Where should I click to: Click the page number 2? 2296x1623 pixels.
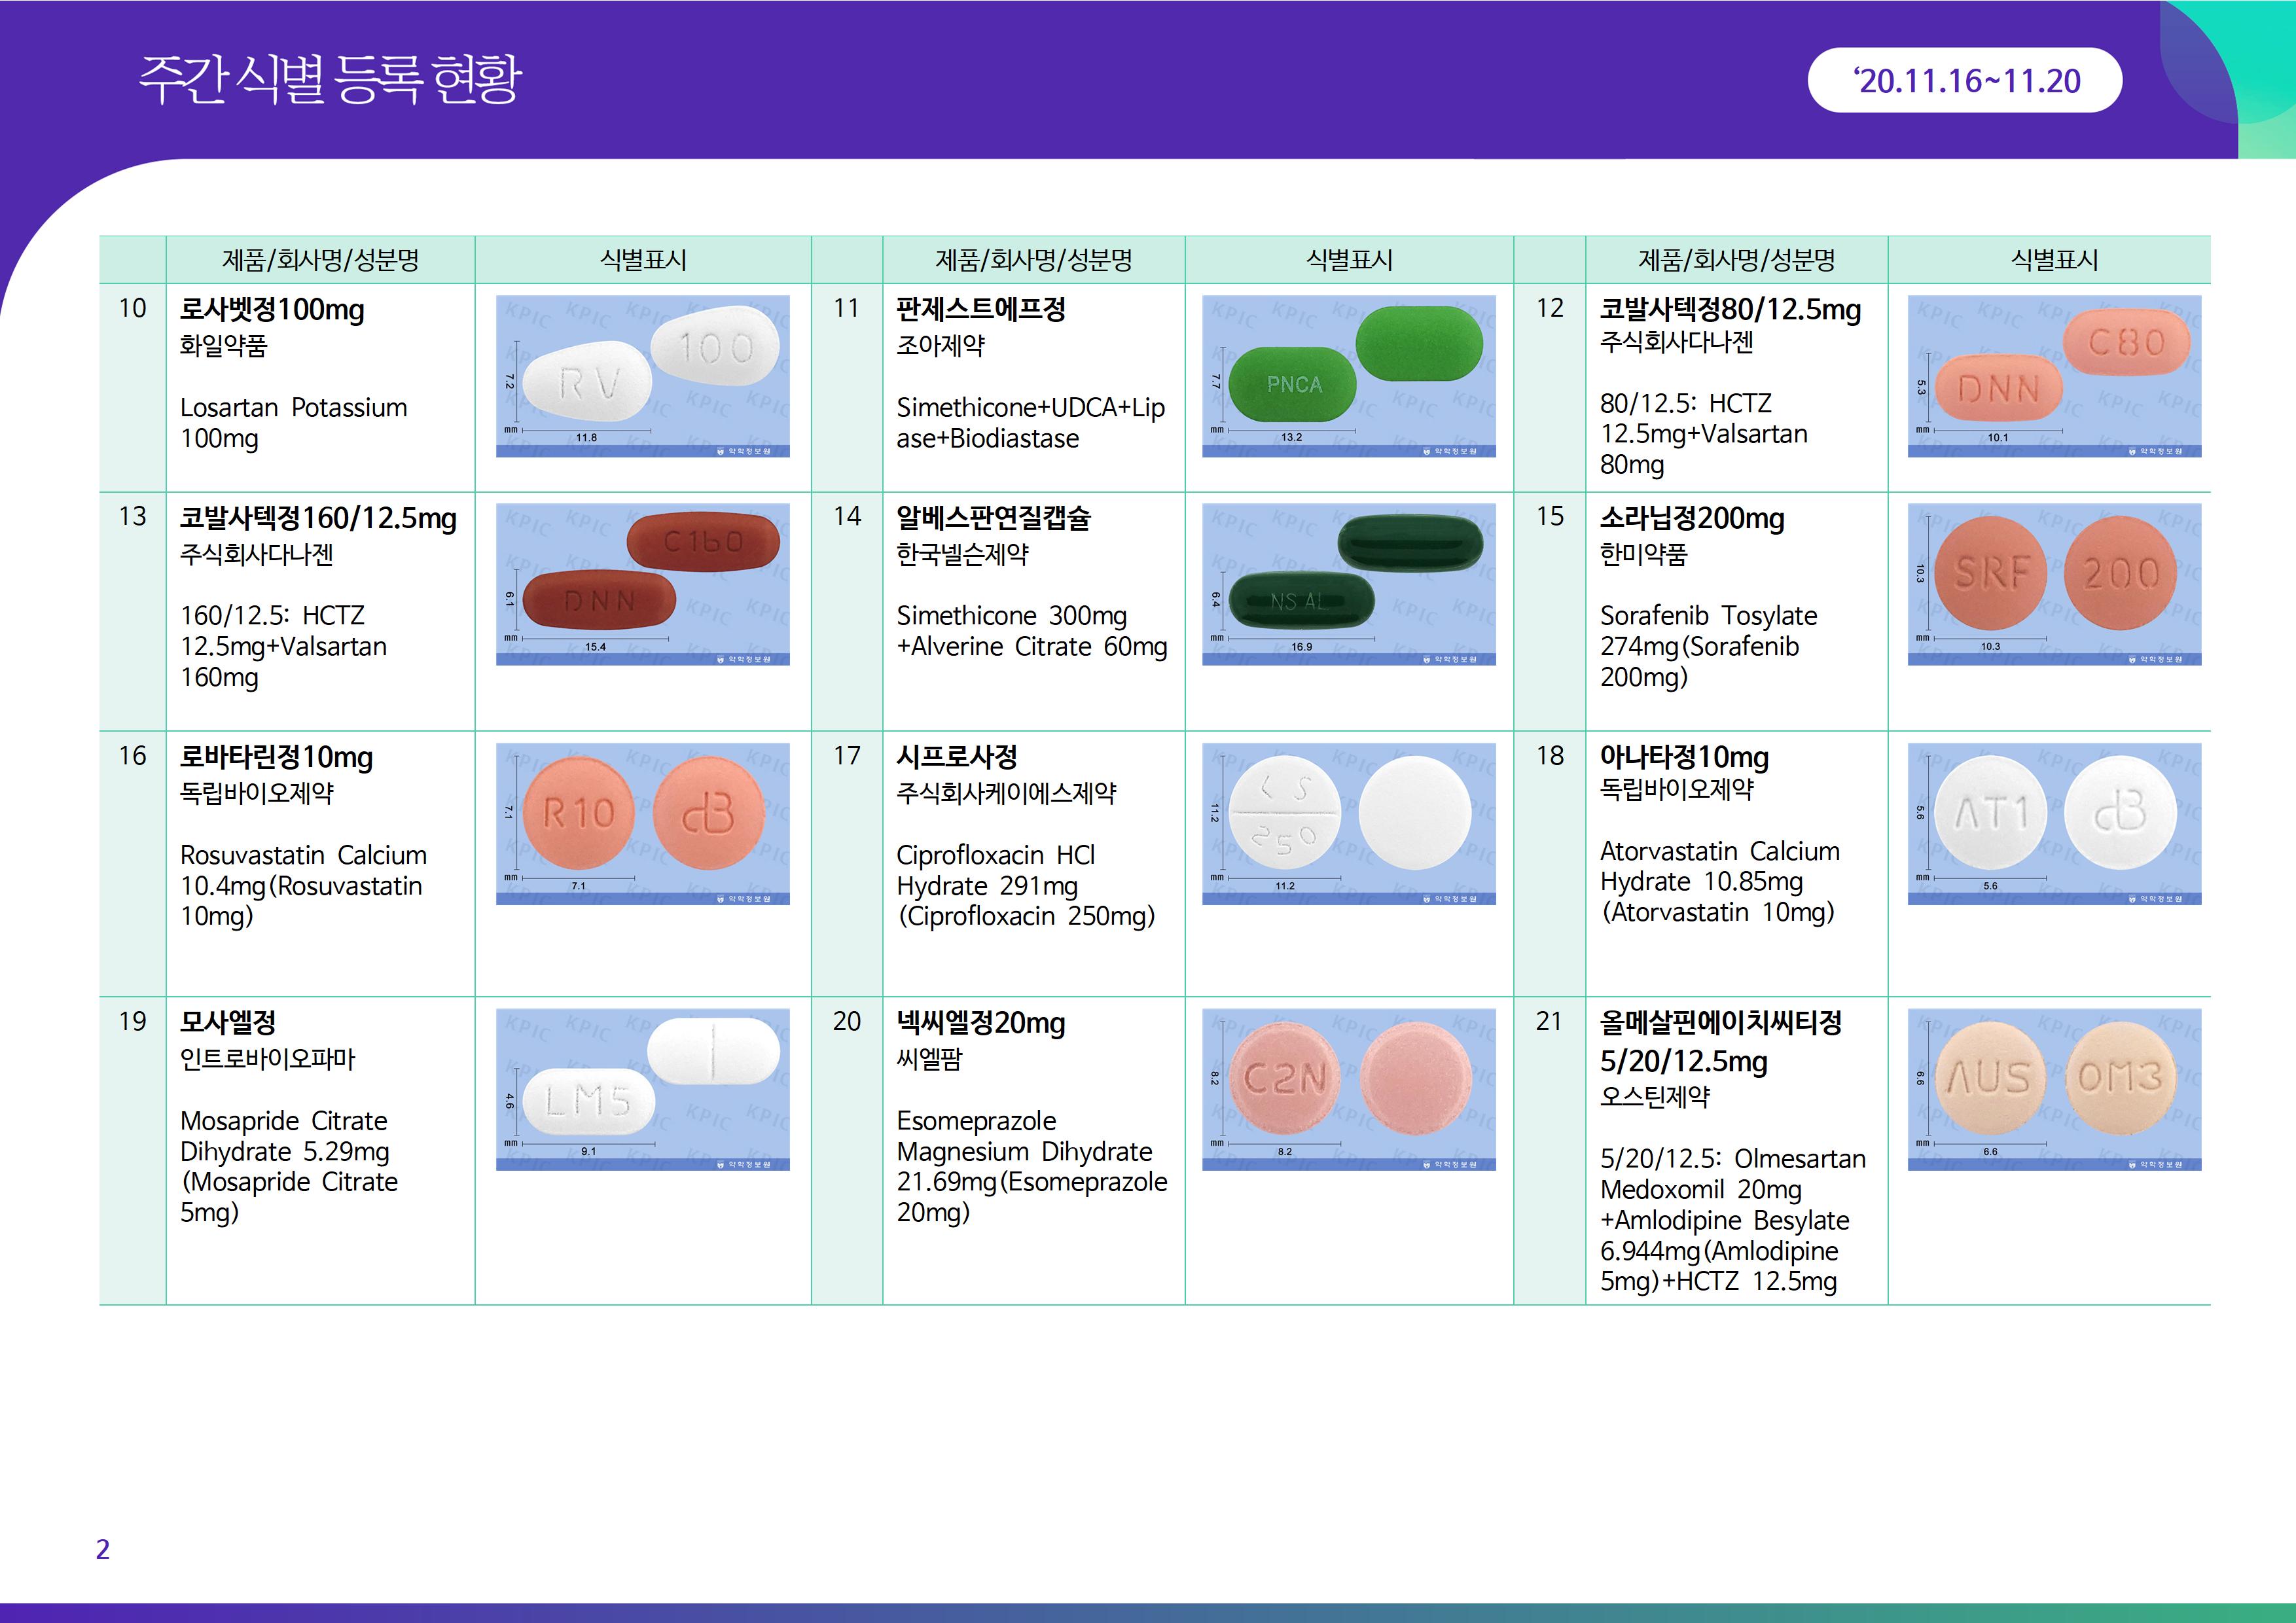click(102, 1549)
